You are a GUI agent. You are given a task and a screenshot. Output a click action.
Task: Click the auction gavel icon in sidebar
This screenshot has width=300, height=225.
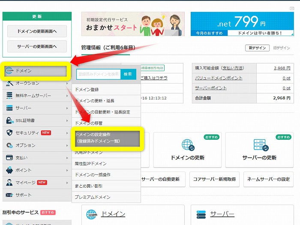[x=9, y=83]
